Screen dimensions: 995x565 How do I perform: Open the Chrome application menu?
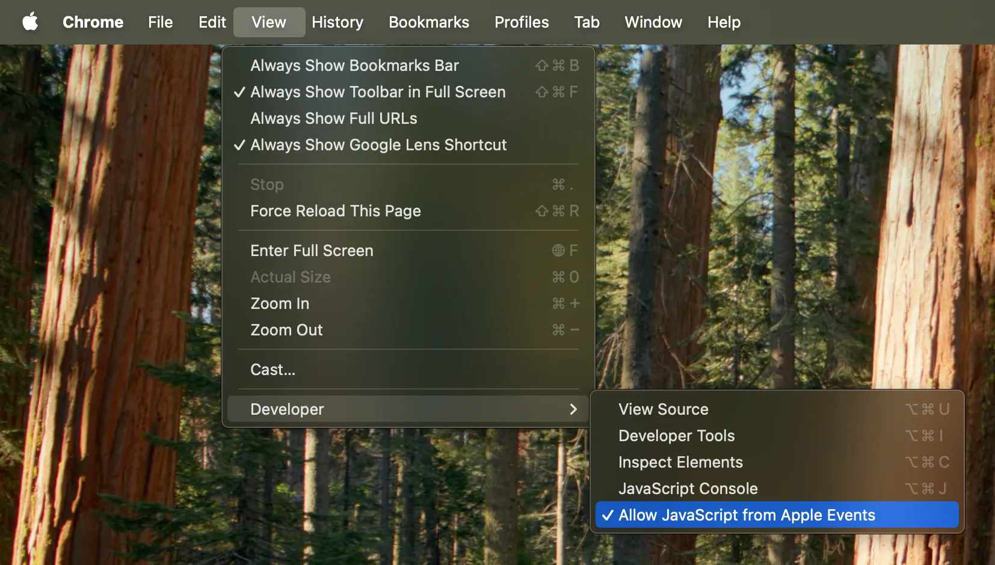tap(93, 22)
